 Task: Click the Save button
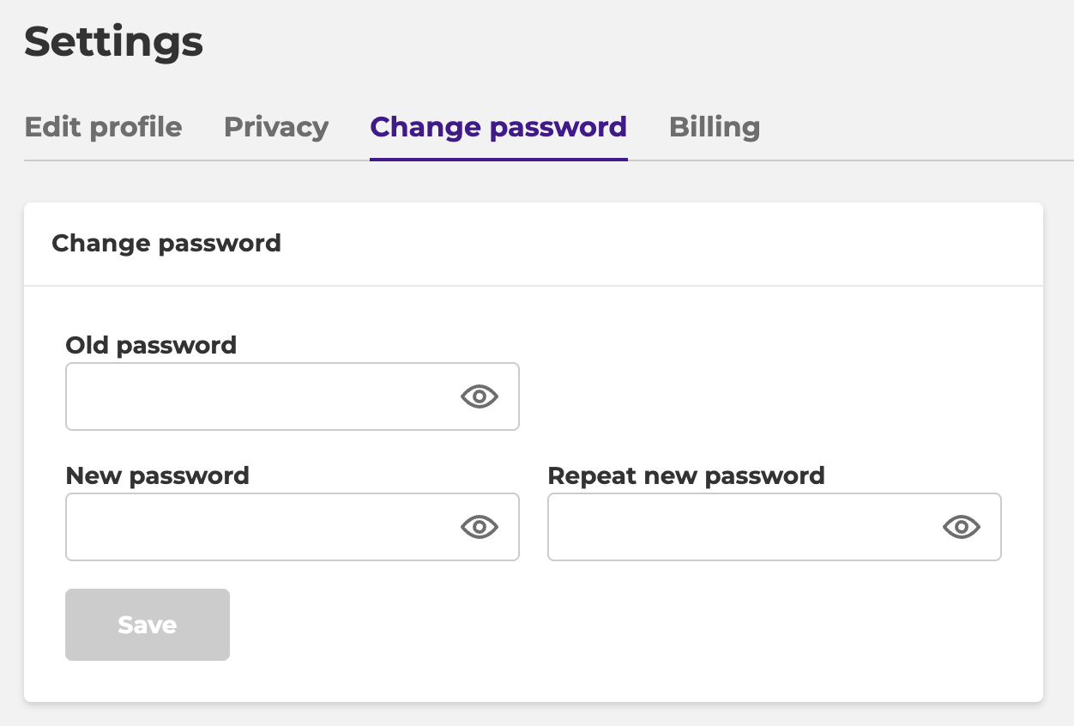148,625
